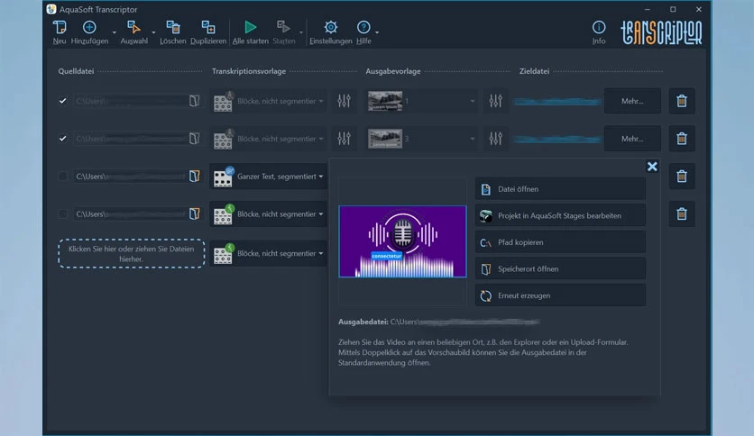This screenshot has width=754, height=436.
Task: Click the first row Mehr... button
Action: point(632,101)
